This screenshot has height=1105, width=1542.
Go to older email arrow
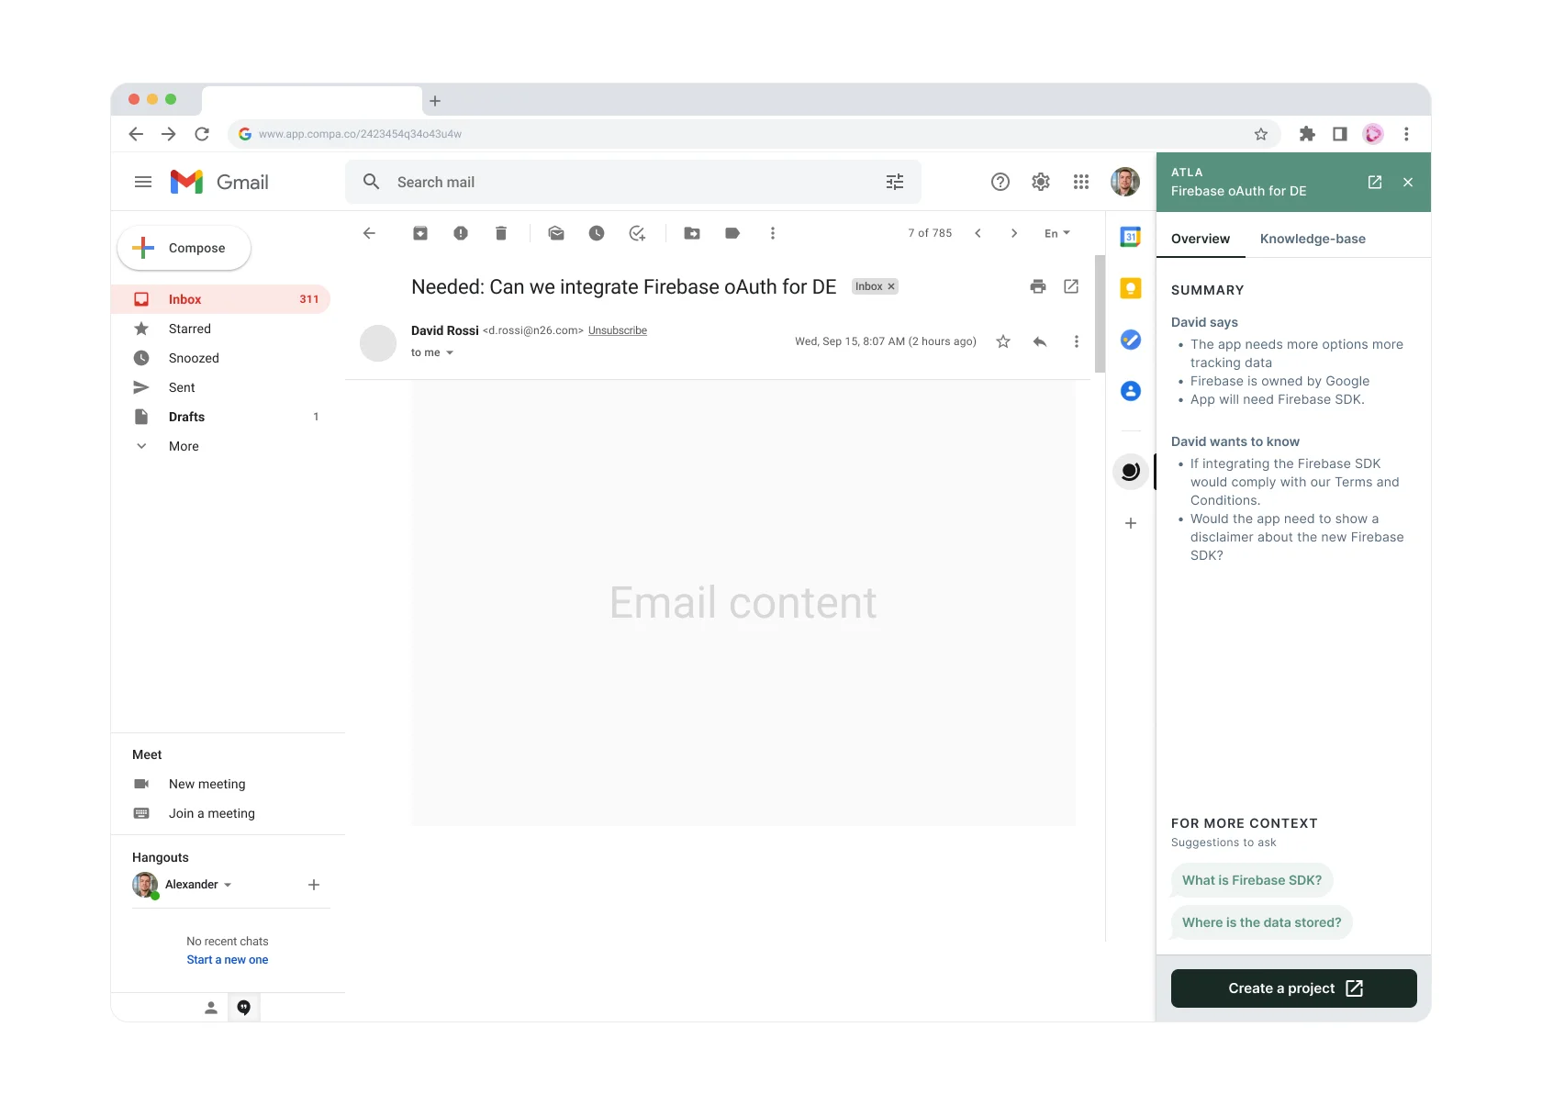pos(1014,233)
